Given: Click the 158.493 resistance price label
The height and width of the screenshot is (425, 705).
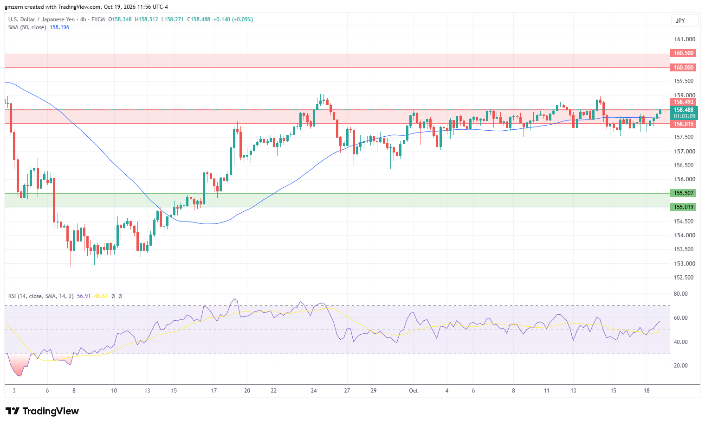Looking at the screenshot, I should click(684, 102).
